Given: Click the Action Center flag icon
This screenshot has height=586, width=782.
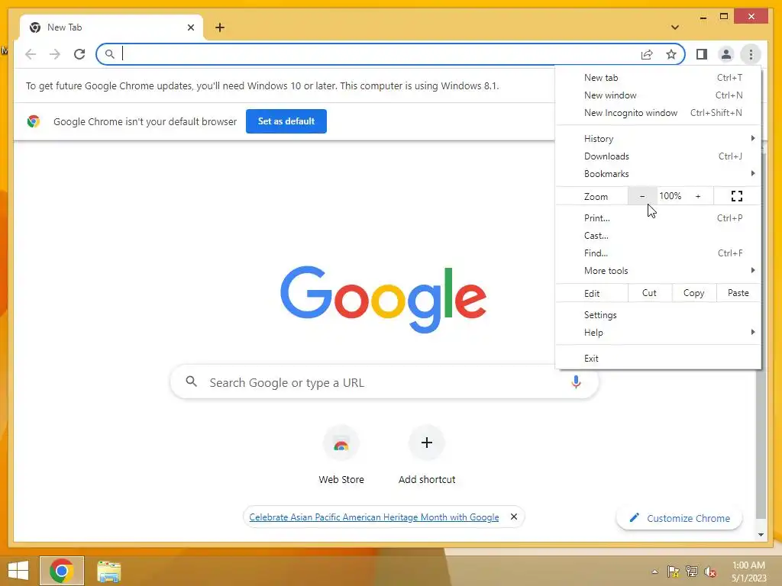Looking at the screenshot, I should click(x=674, y=572).
